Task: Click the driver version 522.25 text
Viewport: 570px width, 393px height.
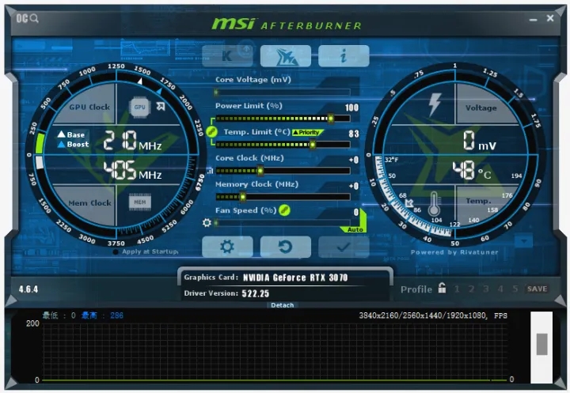Action: tap(256, 293)
